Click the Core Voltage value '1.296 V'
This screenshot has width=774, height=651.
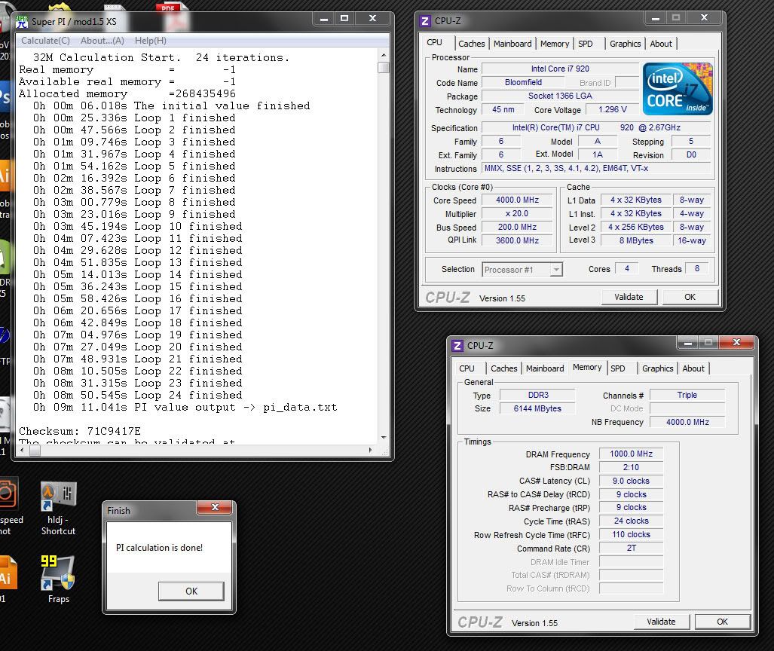coord(612,109)
